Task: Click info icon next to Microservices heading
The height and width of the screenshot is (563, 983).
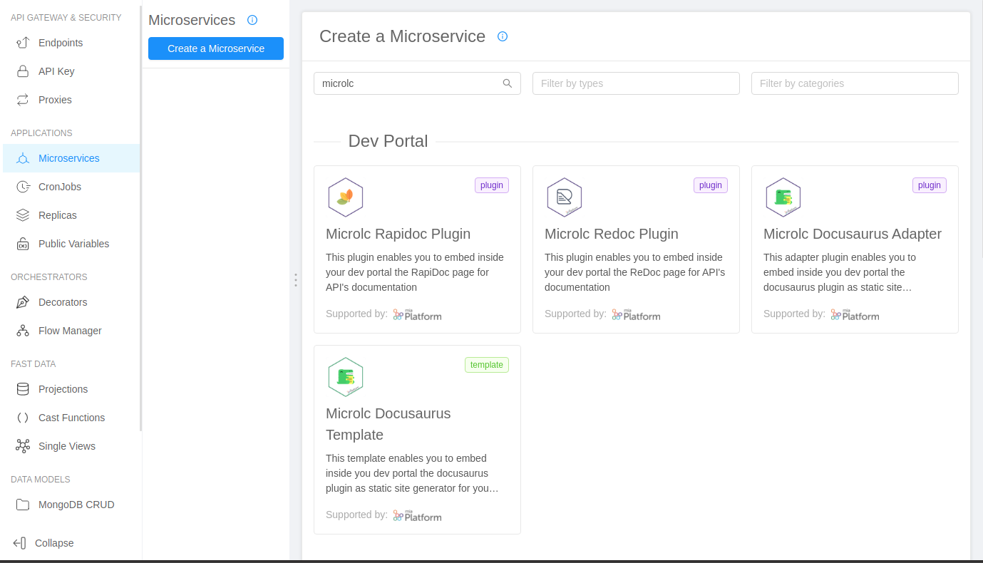Action: pos(252,20)
